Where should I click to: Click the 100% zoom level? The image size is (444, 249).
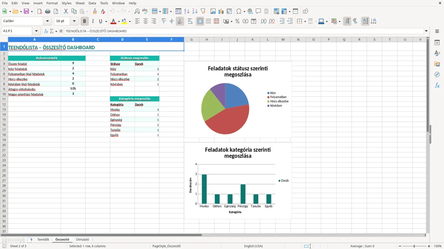tap(438, 246)
